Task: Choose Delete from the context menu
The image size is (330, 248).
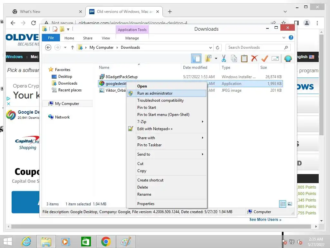Action: tap(167, 187)
